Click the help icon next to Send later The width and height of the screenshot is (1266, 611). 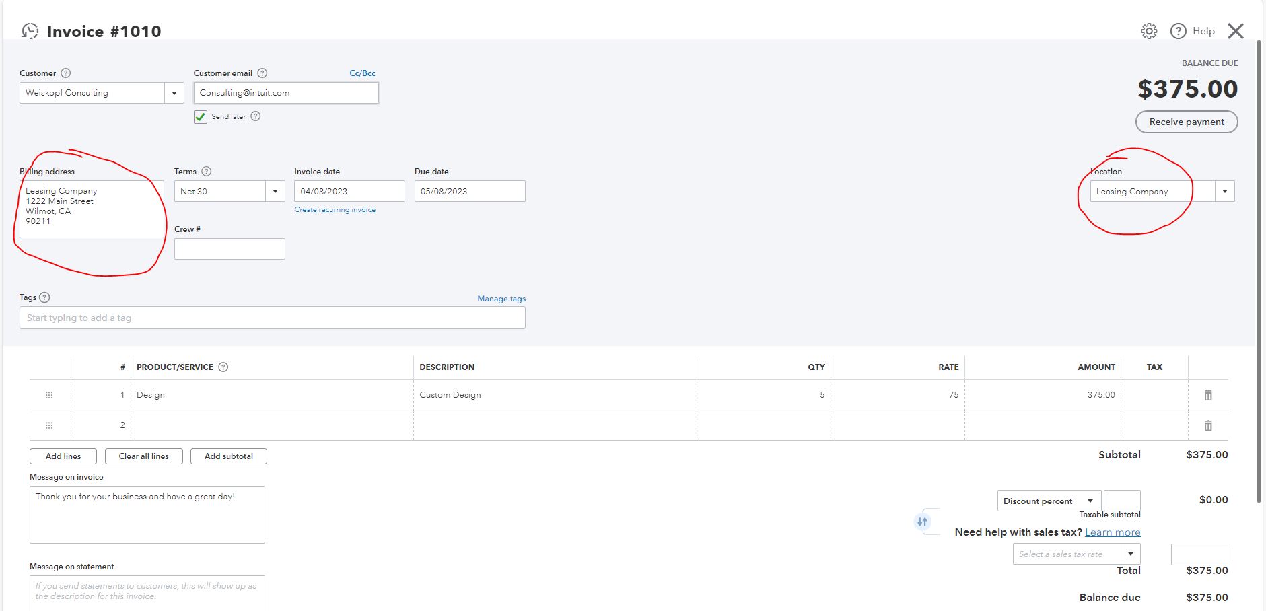[255, 116]
